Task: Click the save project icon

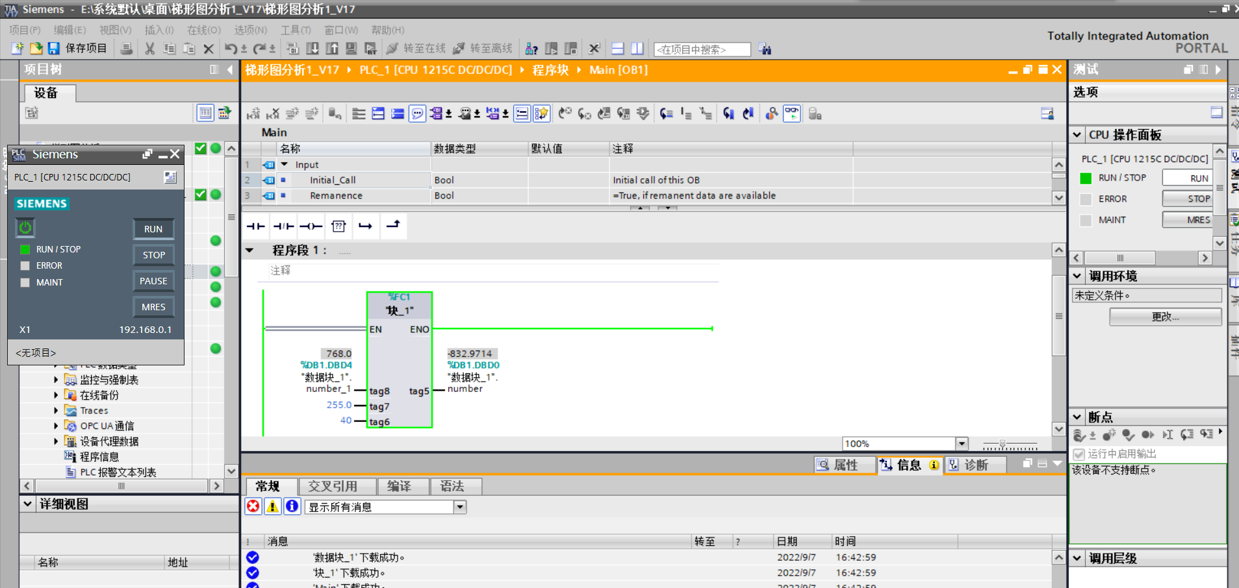Action: click(54, 49)
